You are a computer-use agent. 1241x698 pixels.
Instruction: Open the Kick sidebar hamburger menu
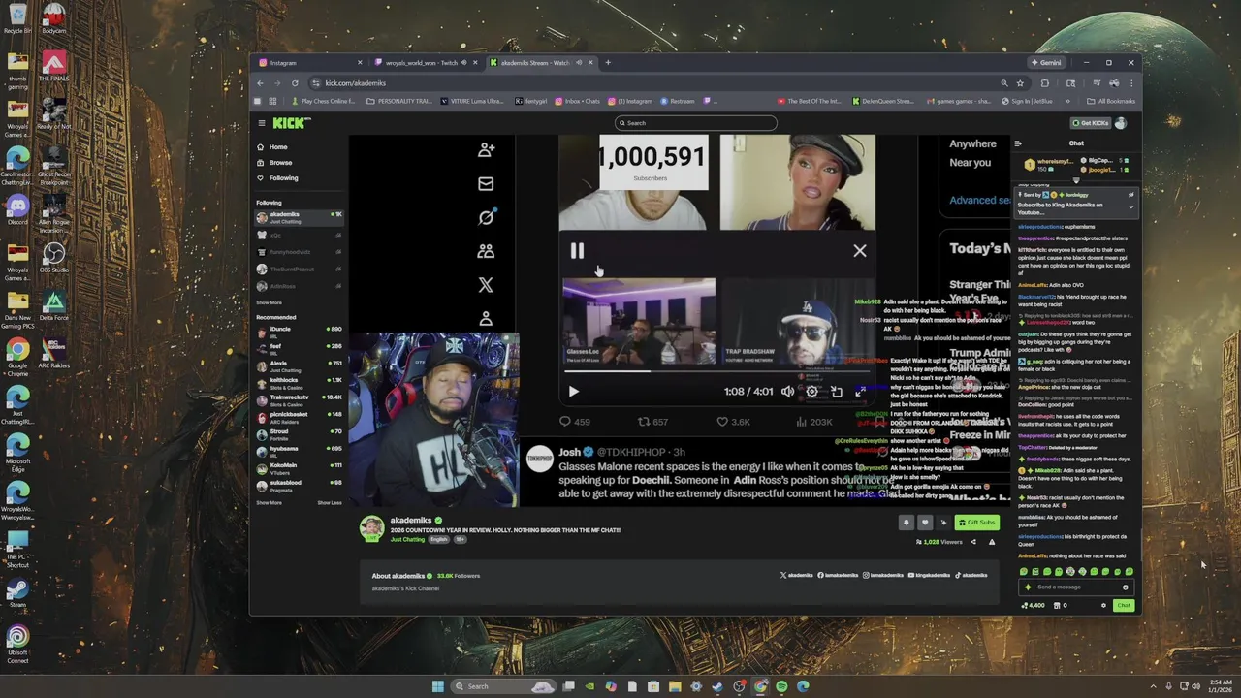coord(261,123)
